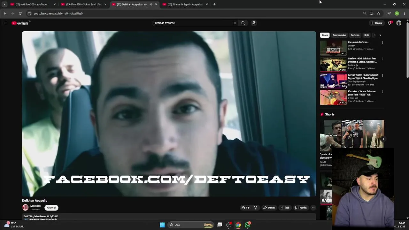Click the Abone ol subscribe button

[x=51, y=208]
